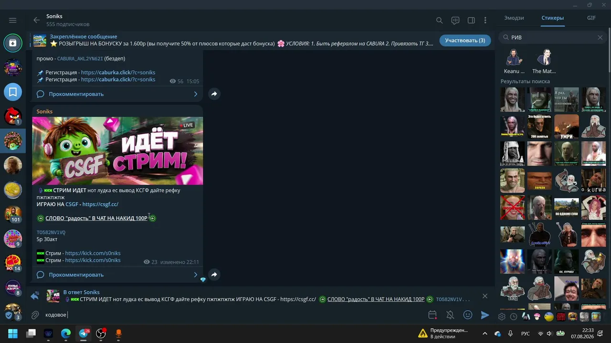Copy the code T0582NV1VQ in the post
Viewport: 611px width, 343px height.
pyautogui.click(x=51, y=232)
